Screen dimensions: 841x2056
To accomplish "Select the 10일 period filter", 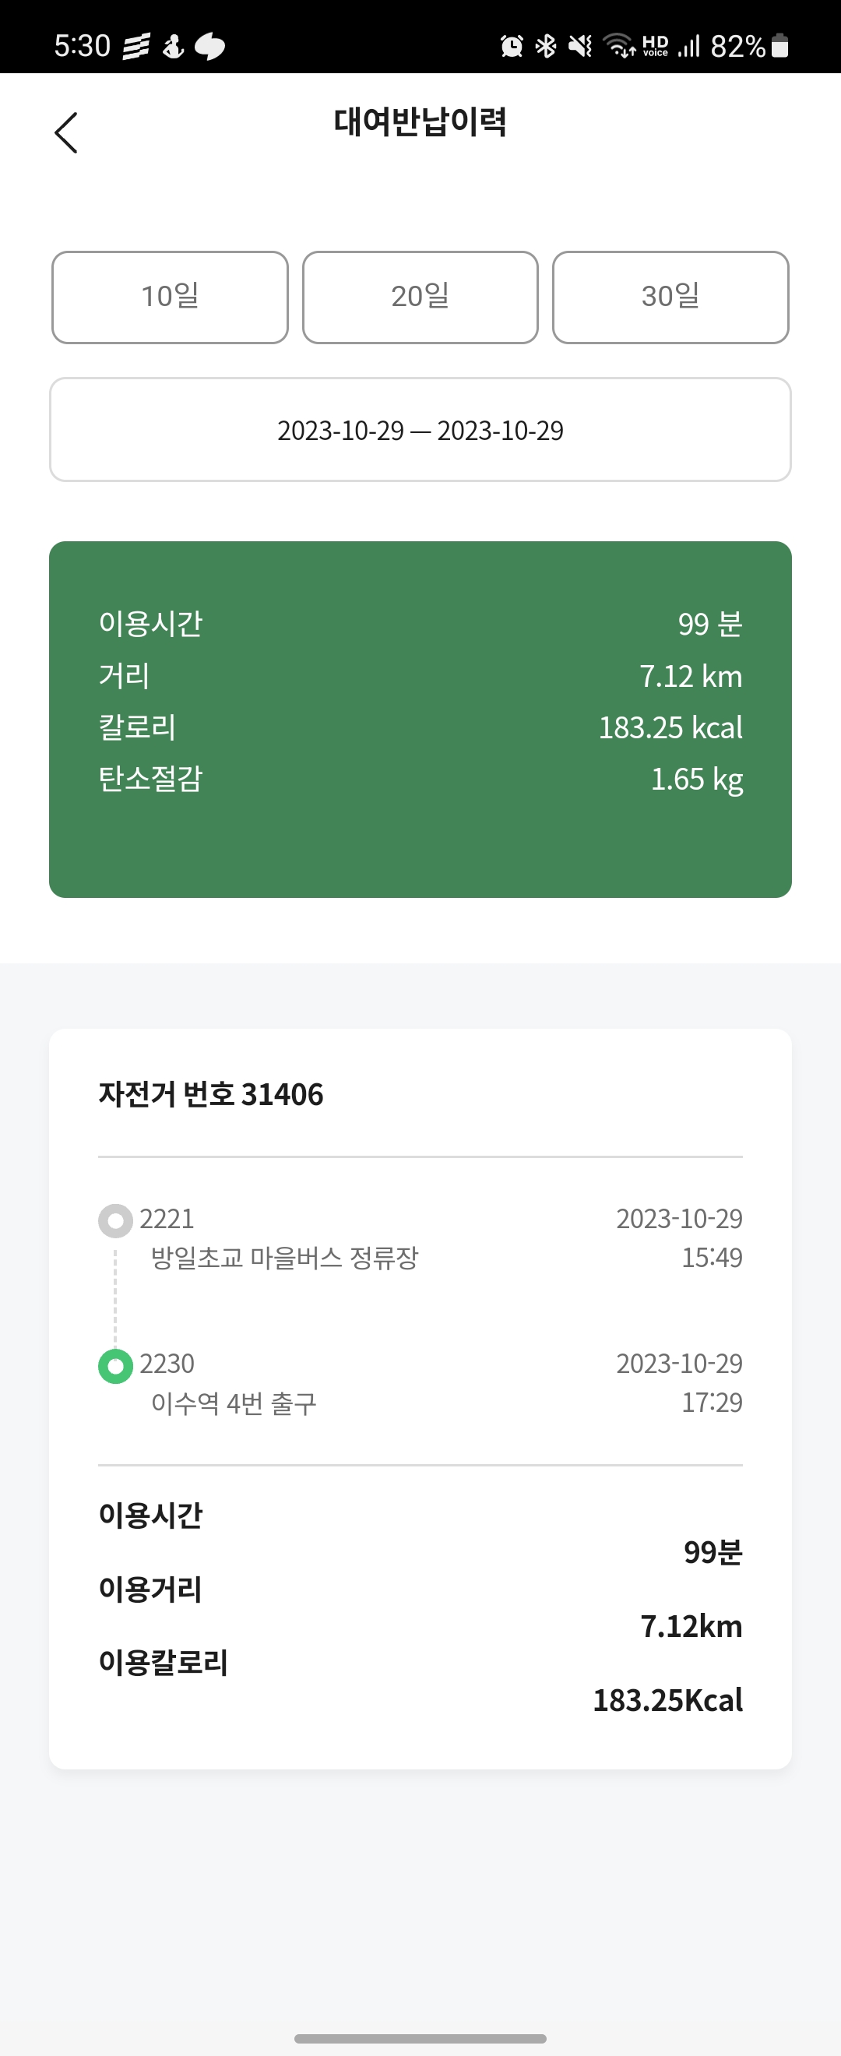I will 170,297.
